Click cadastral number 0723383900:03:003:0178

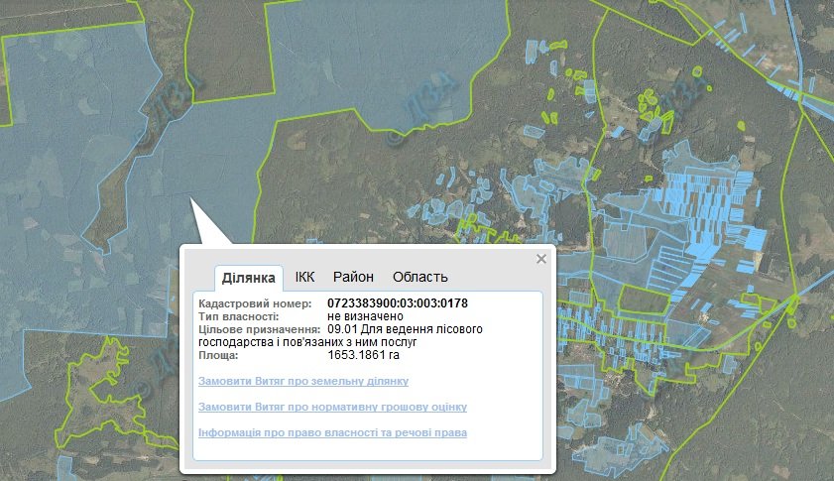[x=397, y=302]
